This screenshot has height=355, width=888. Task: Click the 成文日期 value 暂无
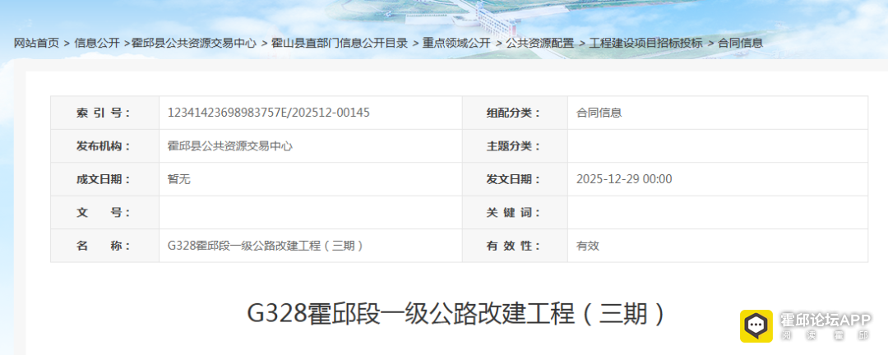(x=179, y=179)
